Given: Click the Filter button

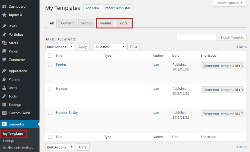Looking at the screenshot, I should [134, 47].
